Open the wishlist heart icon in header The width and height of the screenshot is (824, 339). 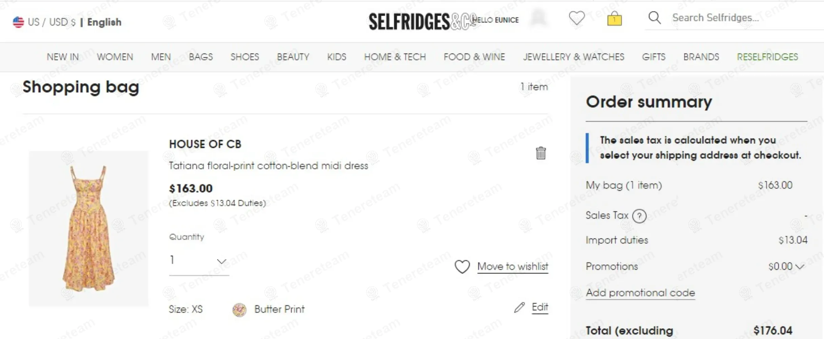click(x=576, y=18)
